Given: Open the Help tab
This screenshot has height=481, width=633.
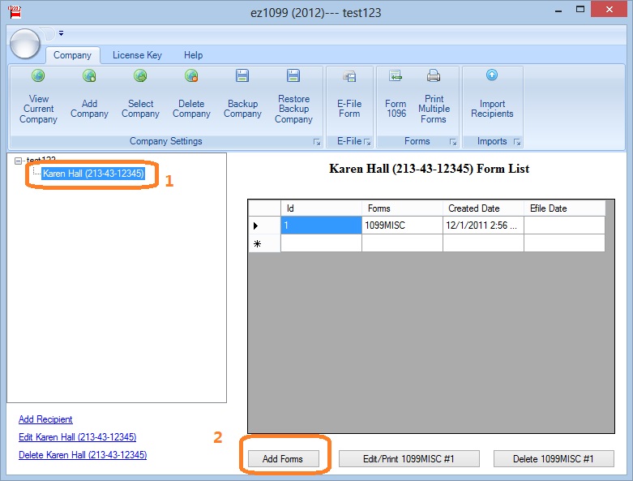Looking at the screenshot, I should 193,55.
